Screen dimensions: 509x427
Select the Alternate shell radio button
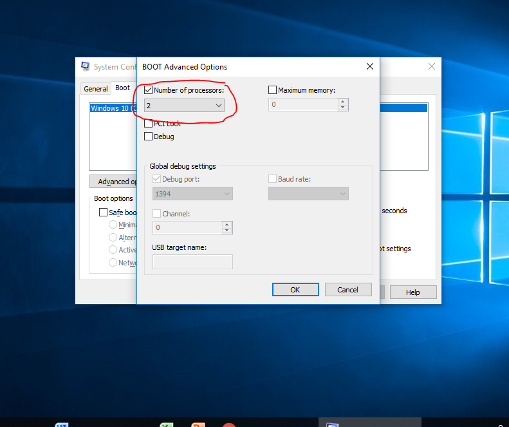(113, 237)
